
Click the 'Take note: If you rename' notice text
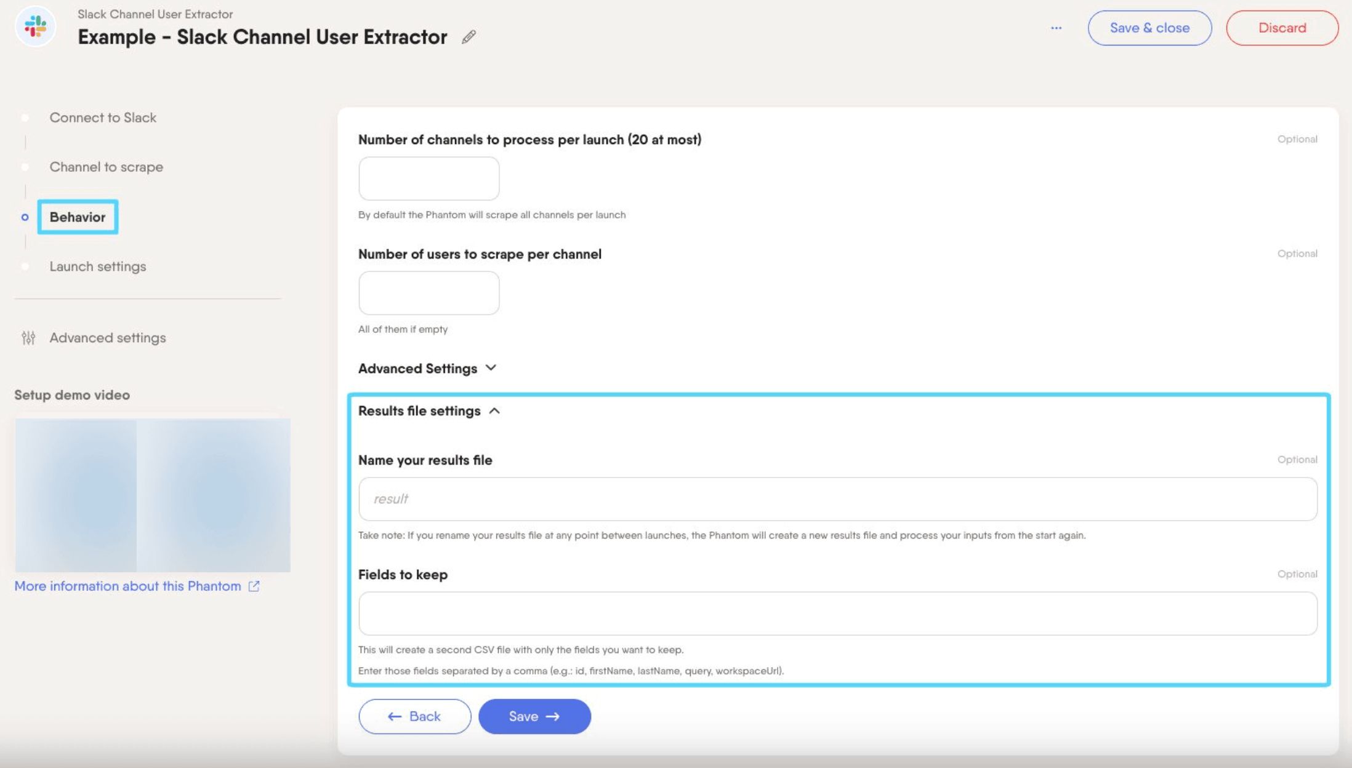click(722, 535)
